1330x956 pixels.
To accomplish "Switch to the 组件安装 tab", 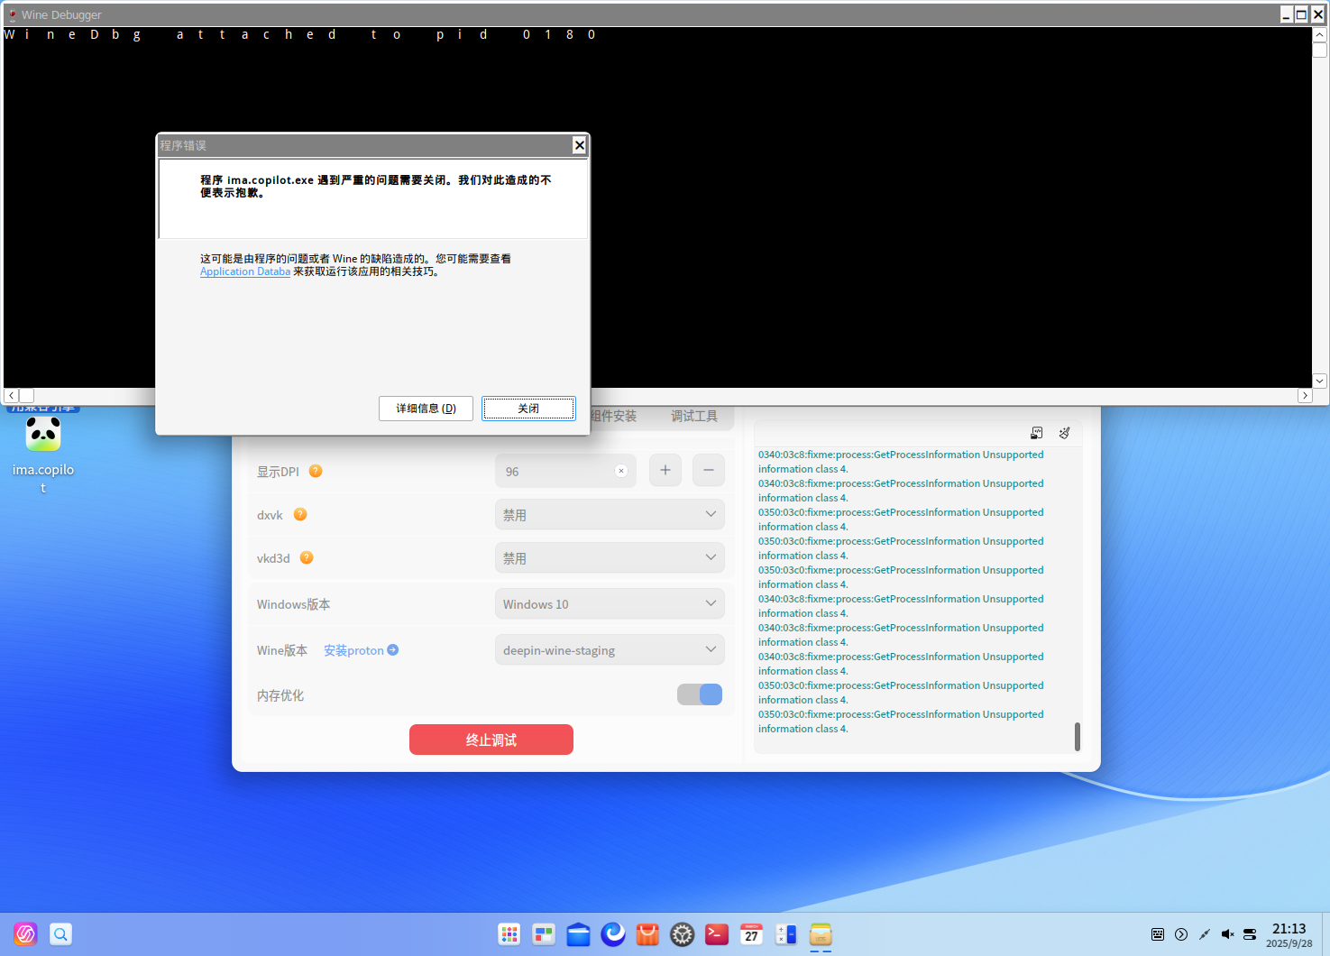I will pyautogui.click(x=613, y=416).
